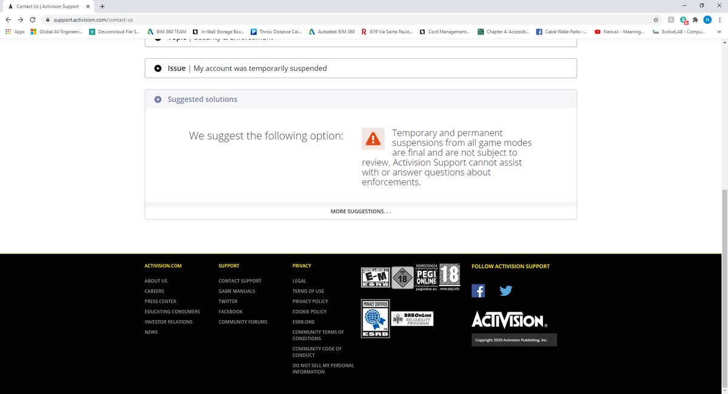The image size is (728, 394).
Task: Open the Chrome three-dot menu
Action: point(720,19)
